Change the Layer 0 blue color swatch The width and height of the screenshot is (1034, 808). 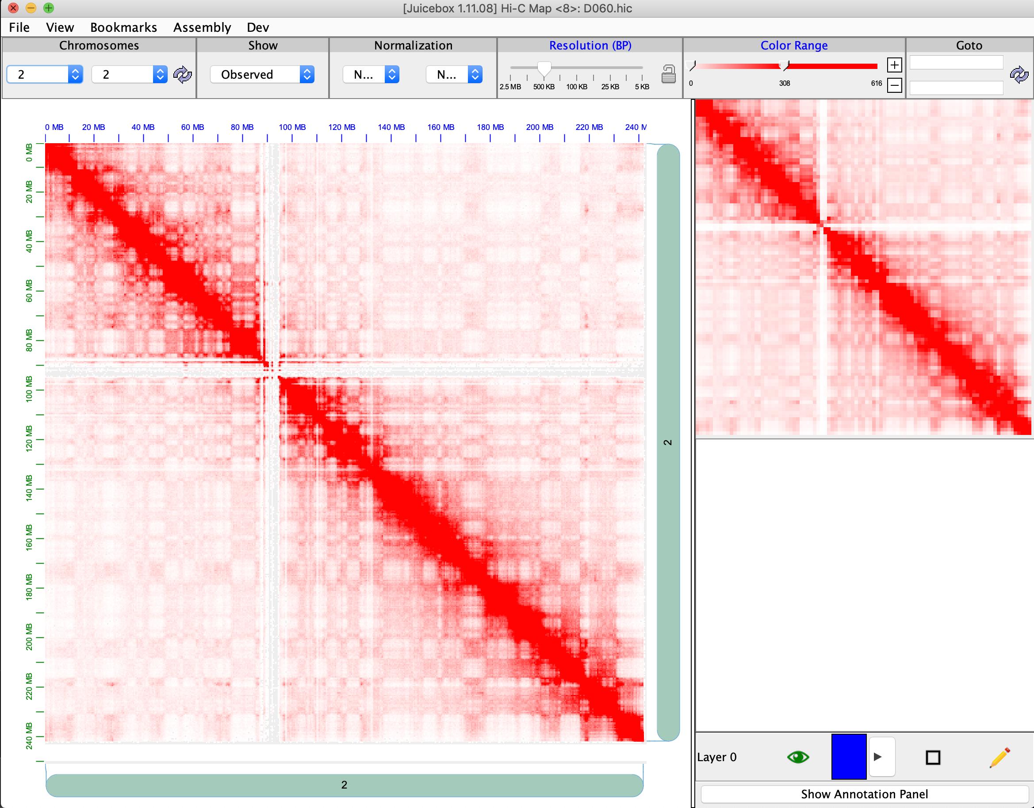pos(848,756)
